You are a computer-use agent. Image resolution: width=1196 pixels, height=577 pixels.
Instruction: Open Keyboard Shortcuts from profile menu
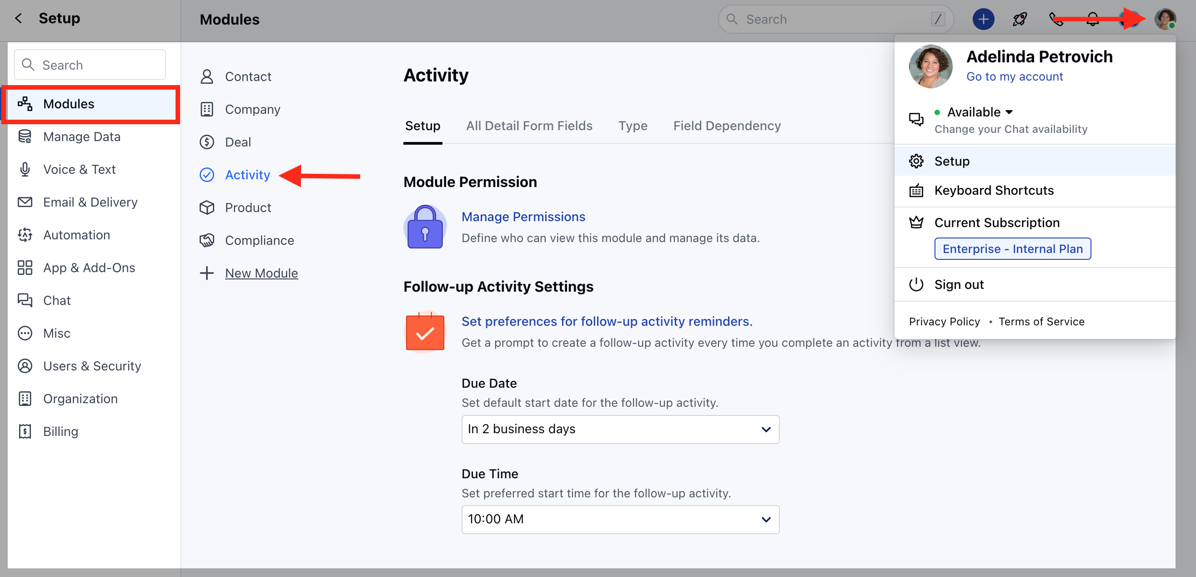994,191
